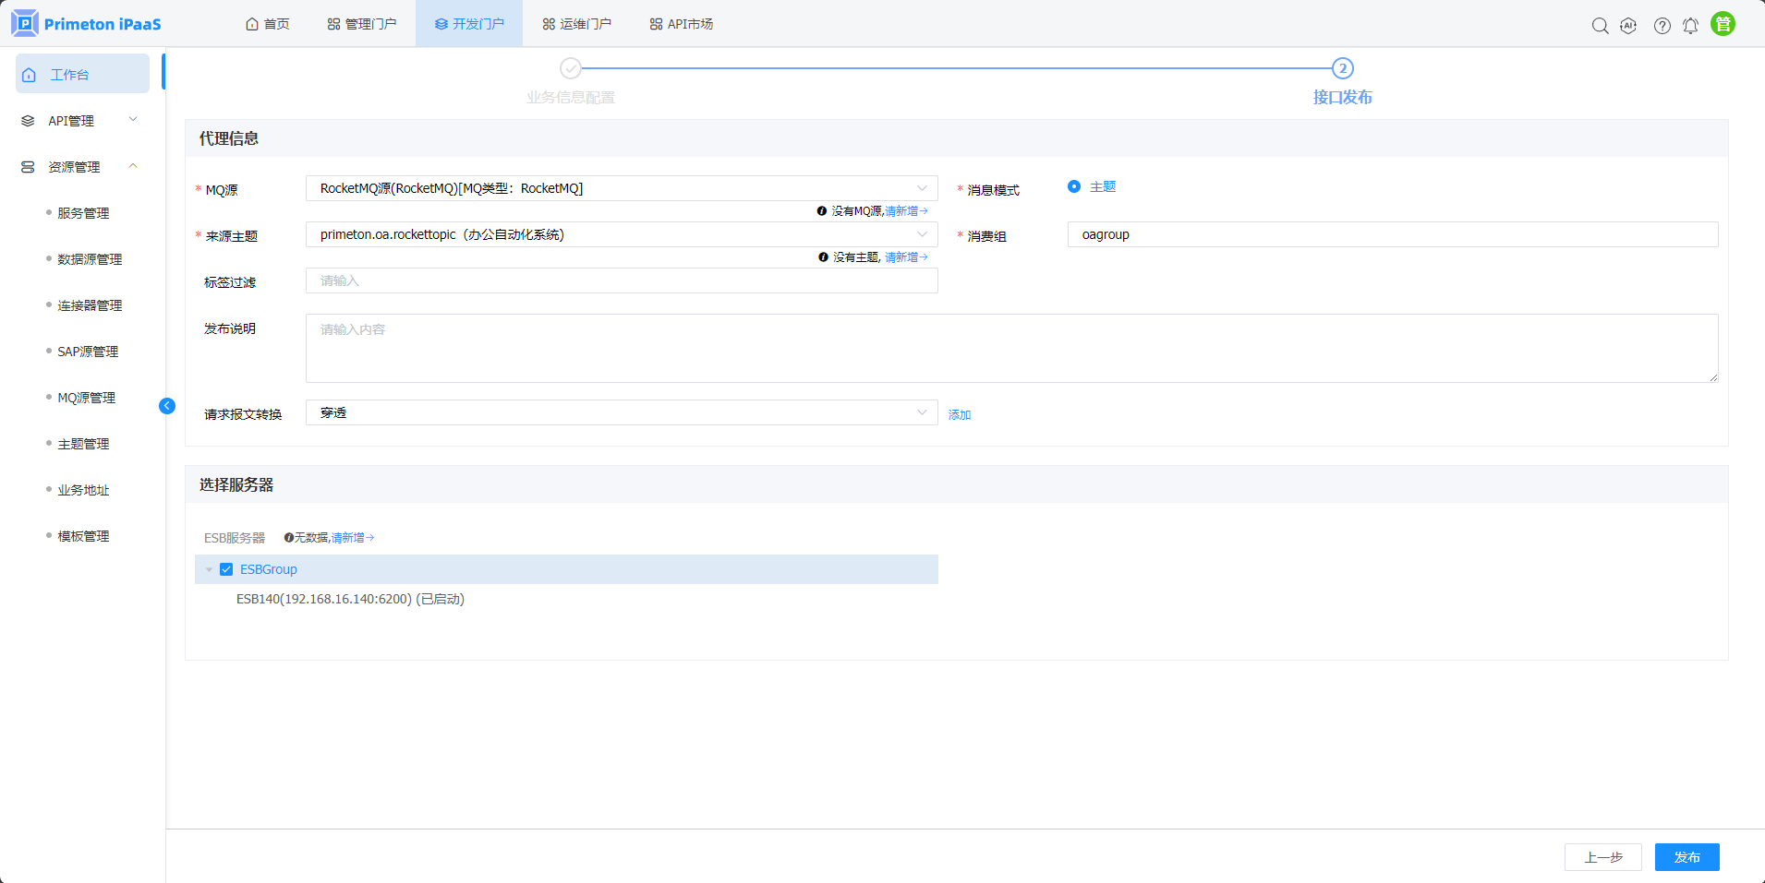Image resolution: width=1765 pixels, height=883 pixels.
Task: Switch to the 运维门户 tab
Action: point(576,24)
